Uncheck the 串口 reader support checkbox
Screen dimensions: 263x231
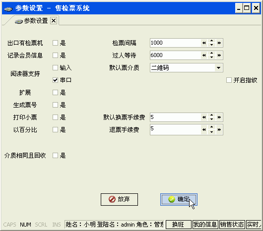coord(55,80)
